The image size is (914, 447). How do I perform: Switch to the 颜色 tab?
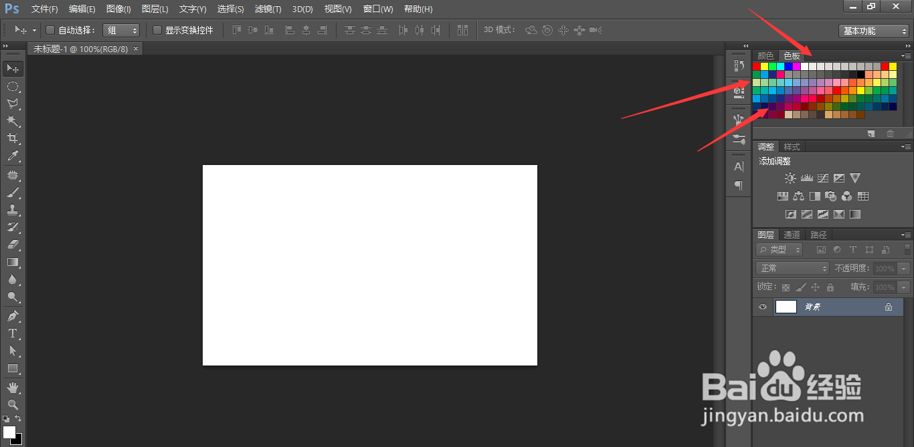(x=765, y=56)
